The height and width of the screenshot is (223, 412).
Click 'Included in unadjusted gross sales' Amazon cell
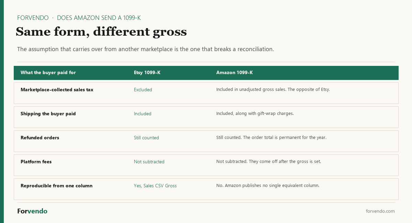(273, 90)
